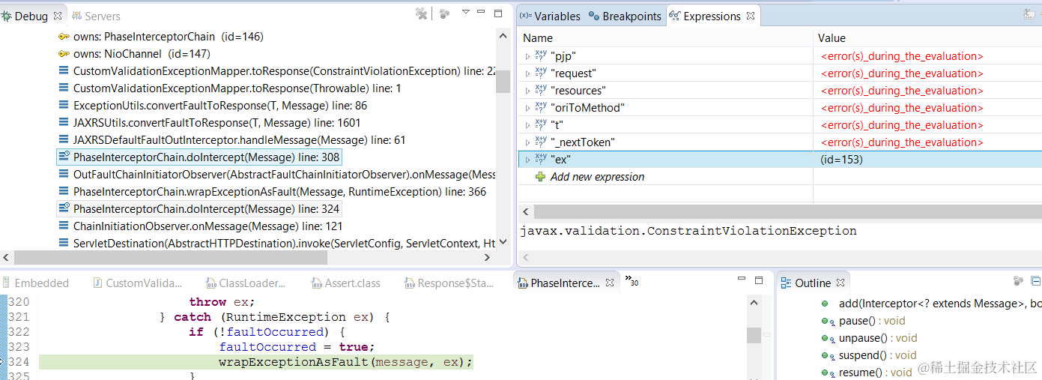1042x380 pixels.
Task: Select OutFaultChainInitiatorObserver onMessage stack frame
Action: 277,174
